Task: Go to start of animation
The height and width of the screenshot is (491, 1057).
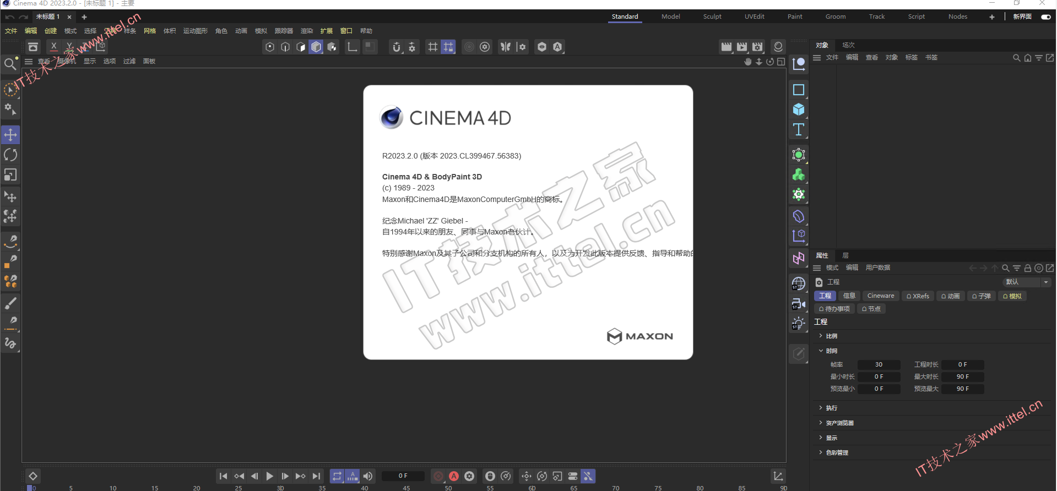Action: [223, 476]
